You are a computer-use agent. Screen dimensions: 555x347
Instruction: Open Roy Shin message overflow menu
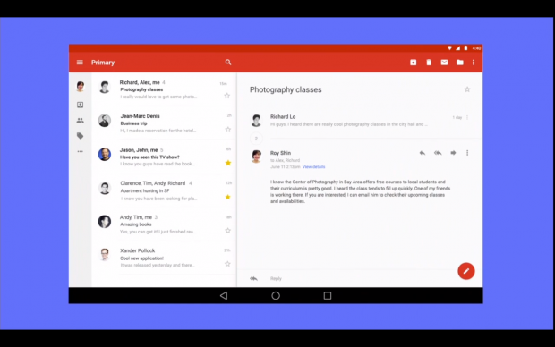point(467,153)
